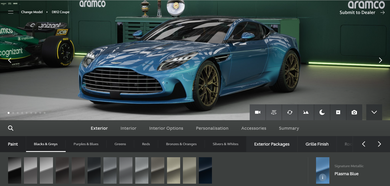390x186 pixels.
Task: Open the Personalisation tab
Action: point(212,128)
